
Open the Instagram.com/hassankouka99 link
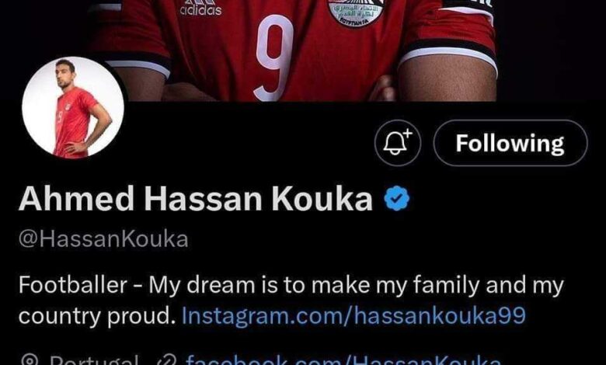[353, 315]
